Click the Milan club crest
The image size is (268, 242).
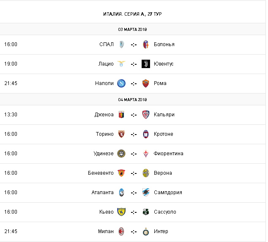click(121, 231)
